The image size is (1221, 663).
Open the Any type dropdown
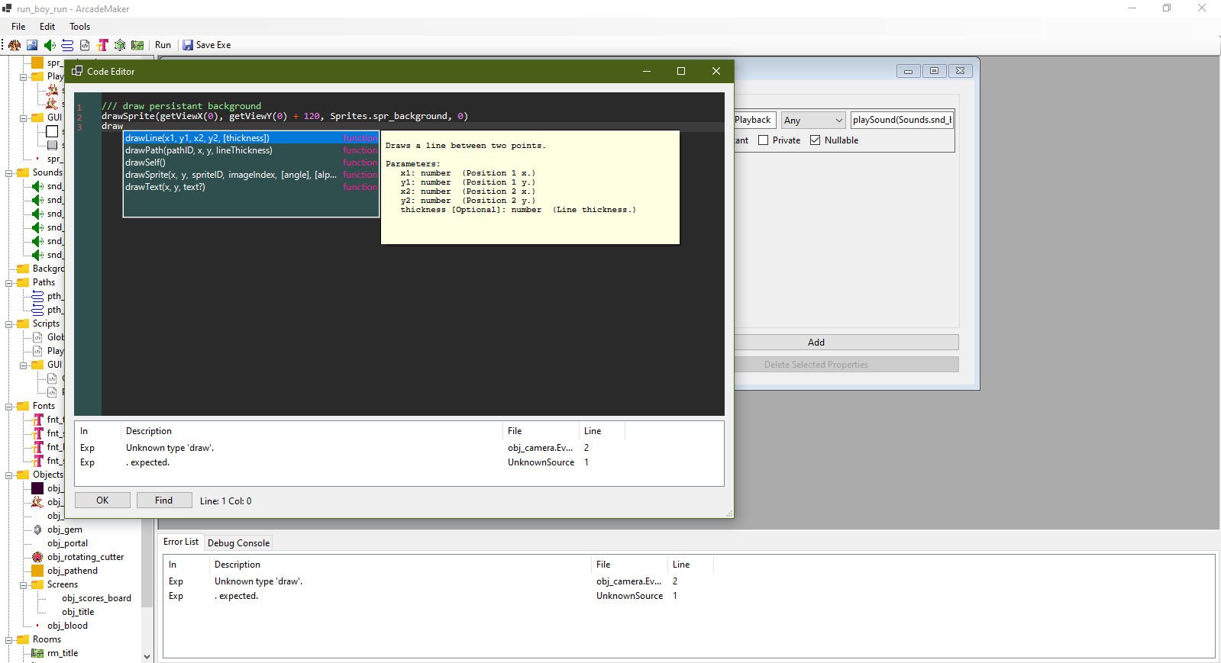tap(813, 121)
